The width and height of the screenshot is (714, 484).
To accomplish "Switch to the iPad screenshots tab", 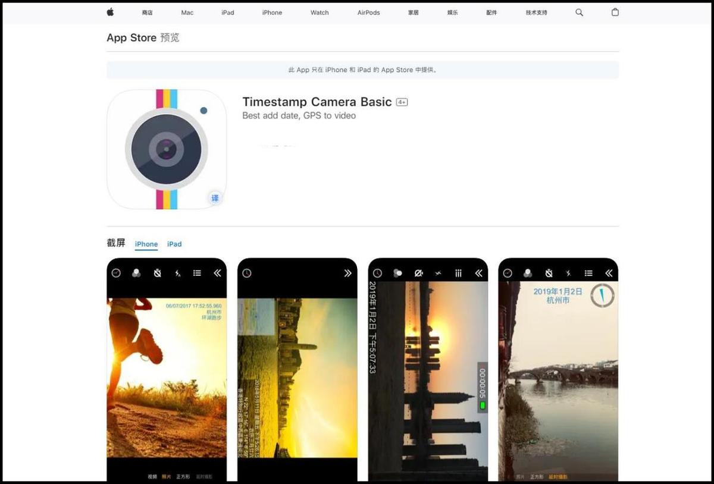I will pyautogui.click(x=174, y=244).
